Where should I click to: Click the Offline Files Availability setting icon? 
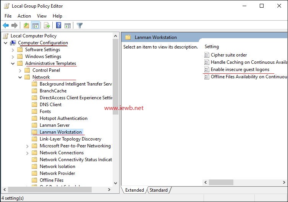tap(207, 77)
